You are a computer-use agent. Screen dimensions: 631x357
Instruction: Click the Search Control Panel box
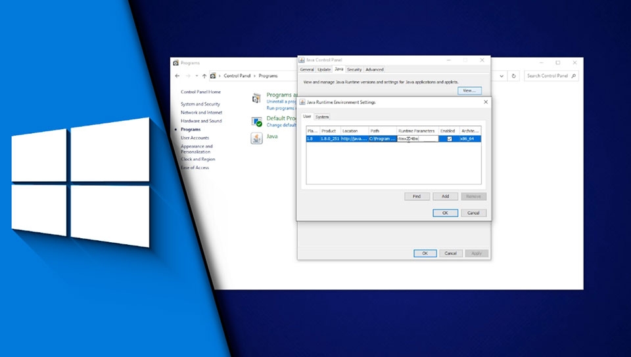point(551,75)
